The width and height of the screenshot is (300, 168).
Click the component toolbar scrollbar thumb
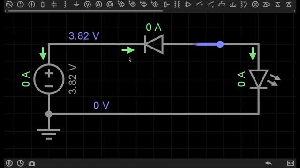pos(85,11)
